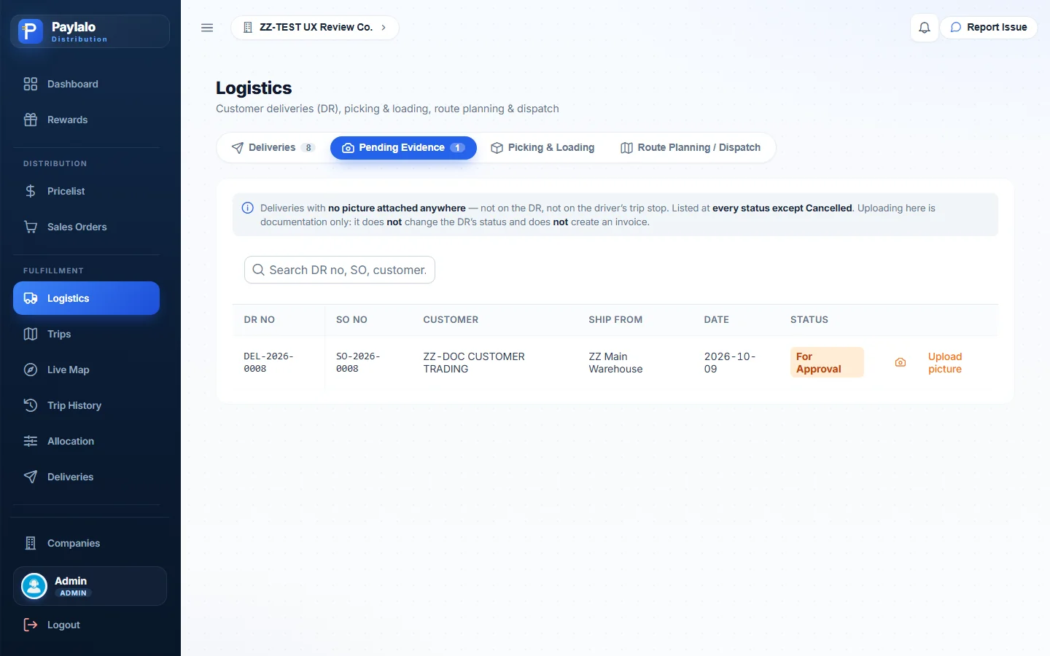Open the notifications bell

point(925,28)
